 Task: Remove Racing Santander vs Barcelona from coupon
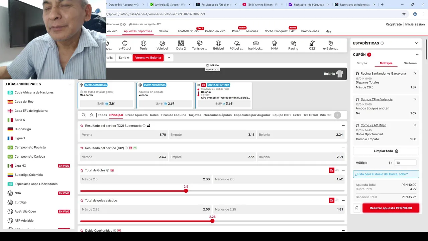(x=415, y=73)
